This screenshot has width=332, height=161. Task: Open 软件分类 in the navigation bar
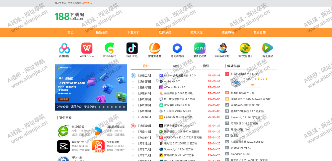(165, 33)
